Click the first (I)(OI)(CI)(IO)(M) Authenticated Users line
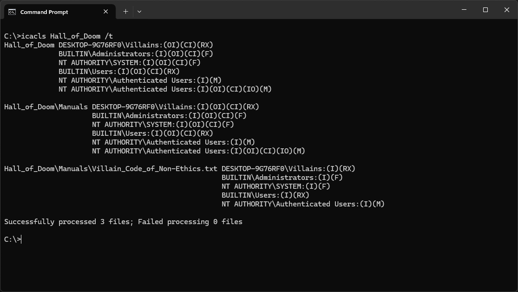The width and height of the screenshot is (518, 292). 165,89
